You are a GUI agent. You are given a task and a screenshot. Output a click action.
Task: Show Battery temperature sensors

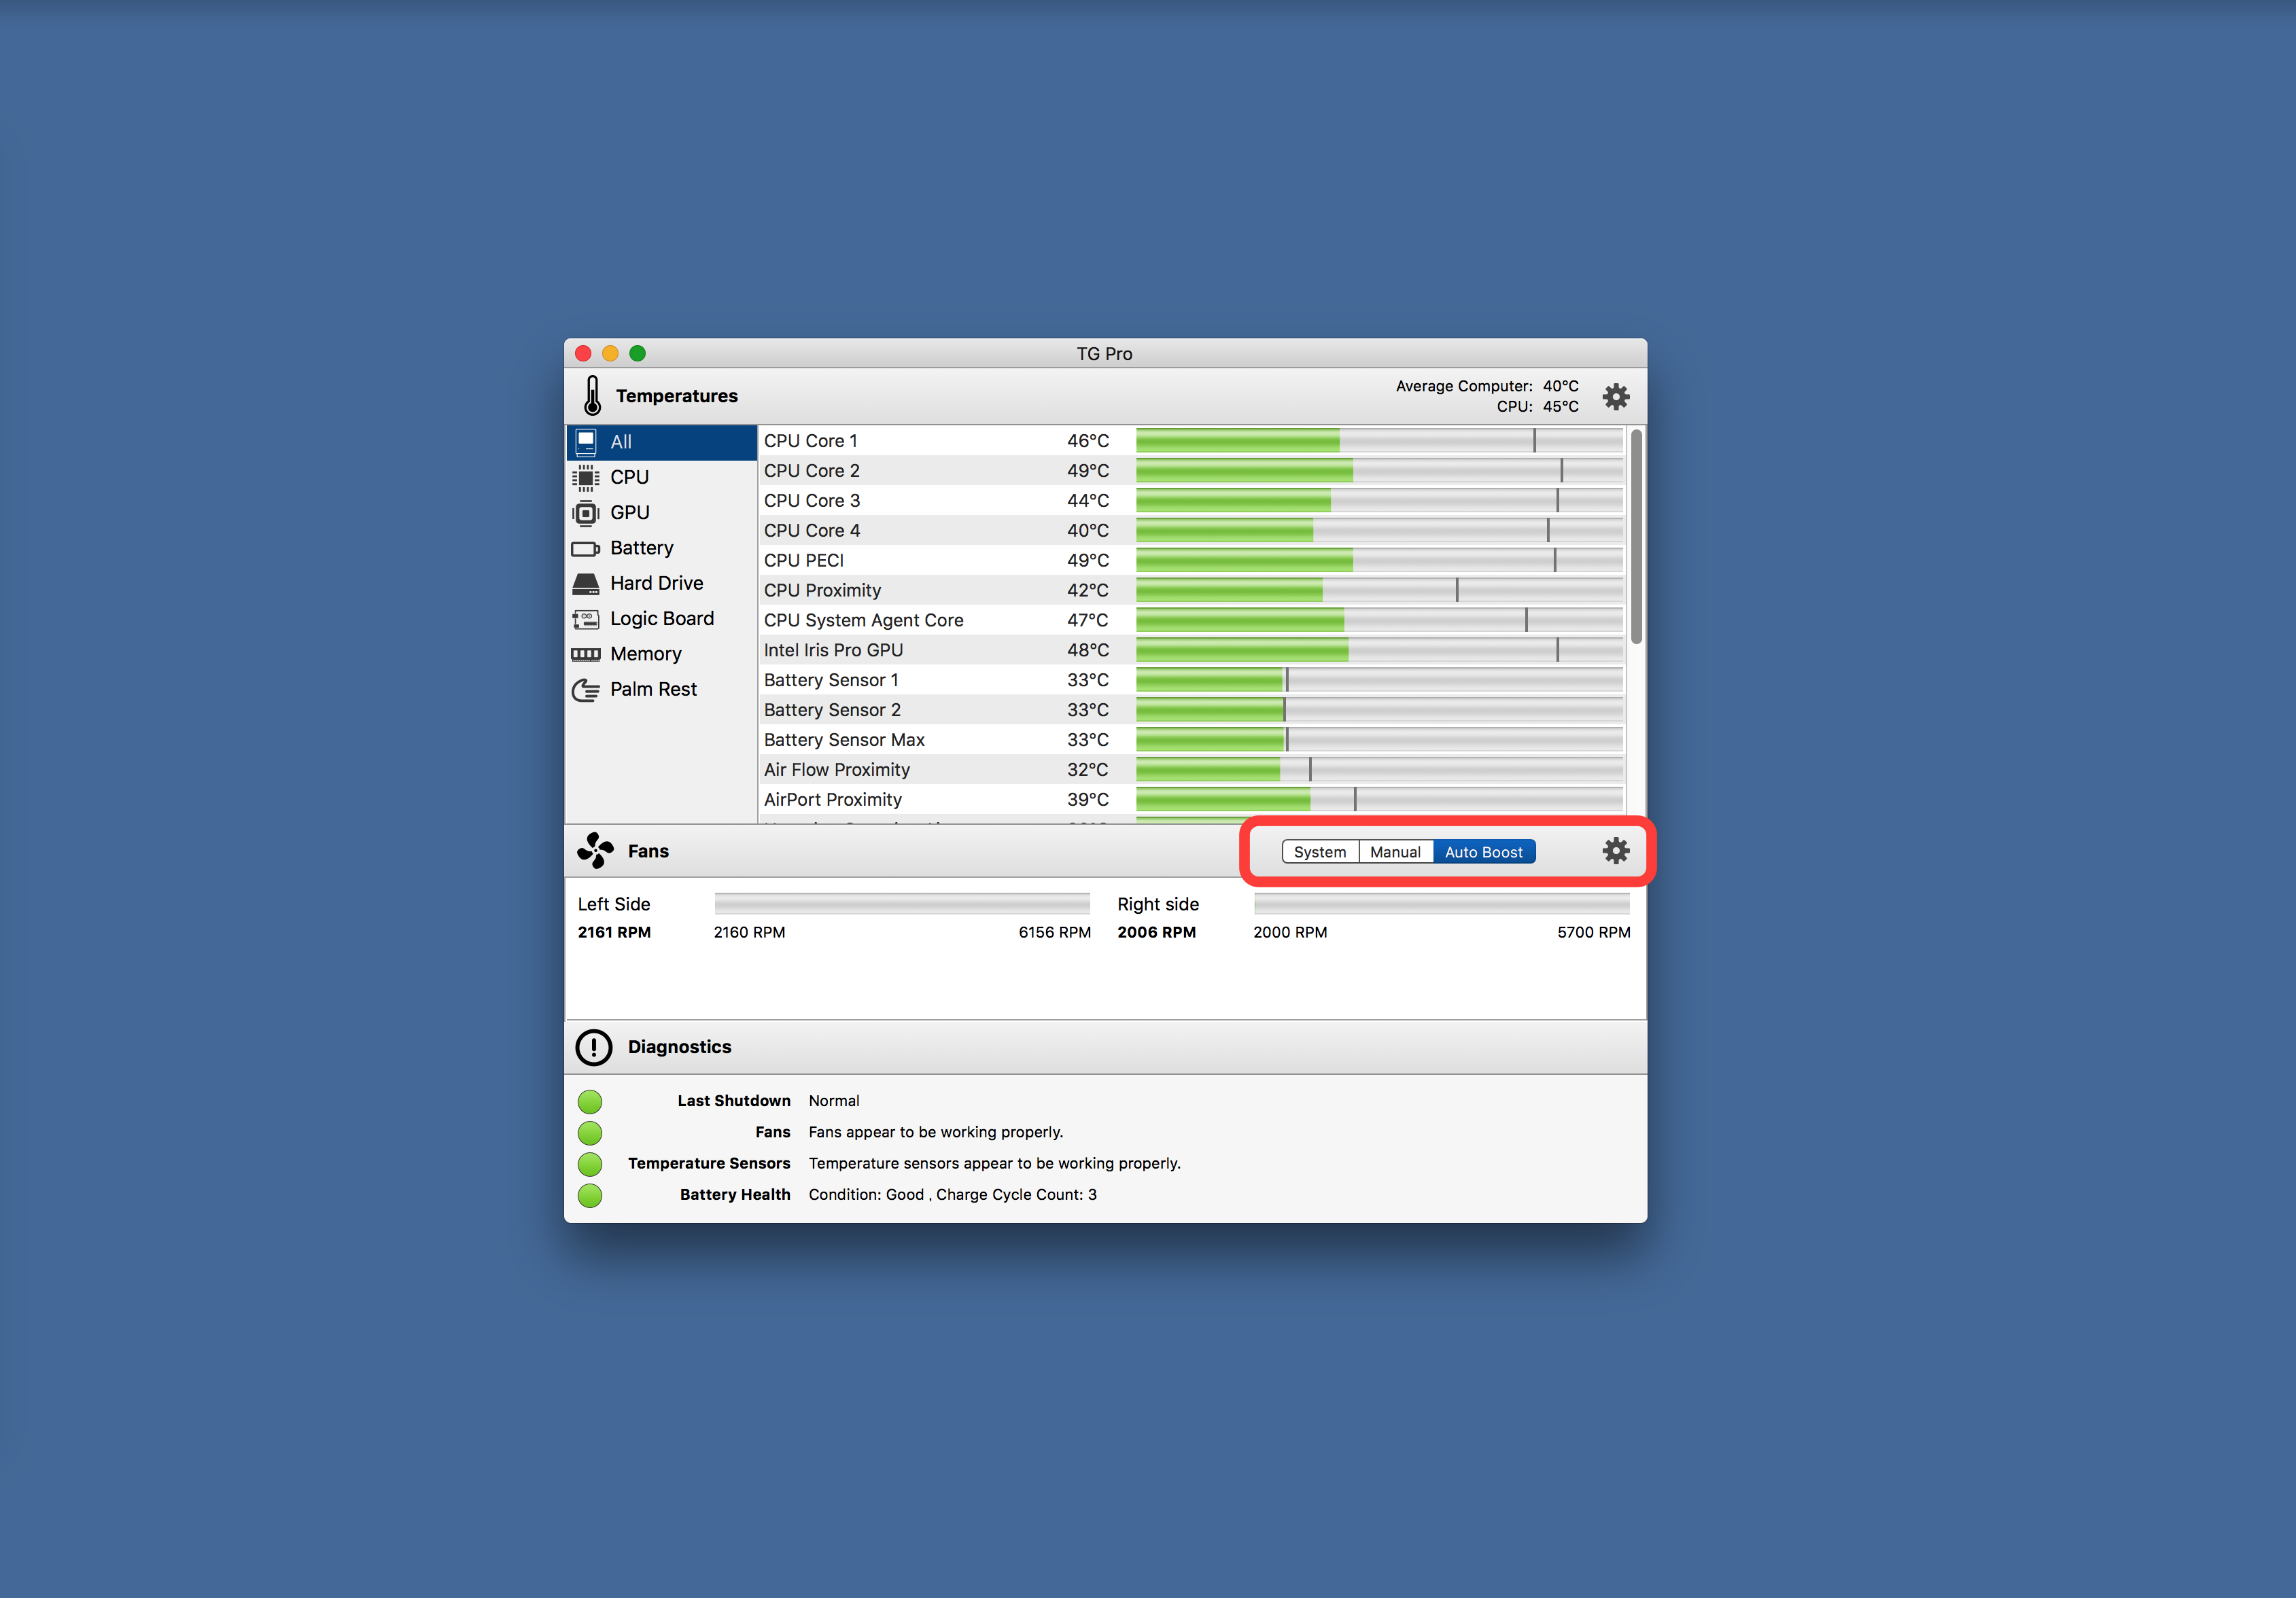coord(640,548)
